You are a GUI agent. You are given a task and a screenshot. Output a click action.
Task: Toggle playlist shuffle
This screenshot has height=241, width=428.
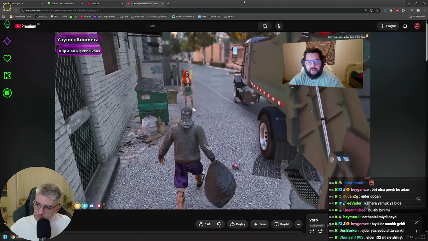tap(320, 231)
